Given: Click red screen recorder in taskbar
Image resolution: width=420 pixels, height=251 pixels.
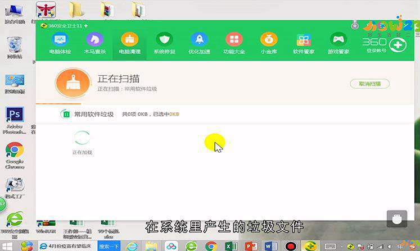Looking at the screenshot, I should pos(291,246).
